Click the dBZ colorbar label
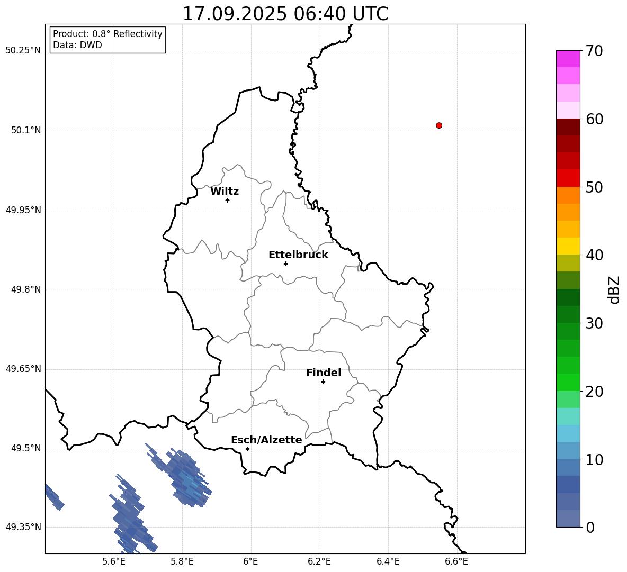 (614, 289)
